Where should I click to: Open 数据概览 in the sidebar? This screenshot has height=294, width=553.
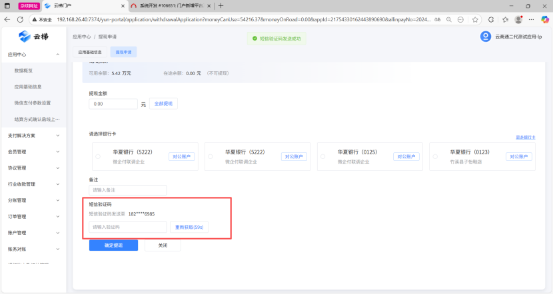pos(23,71)
